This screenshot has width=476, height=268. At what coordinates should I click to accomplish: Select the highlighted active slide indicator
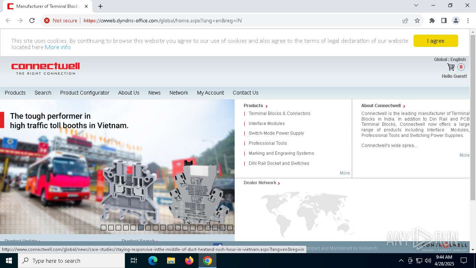(141, 227)
